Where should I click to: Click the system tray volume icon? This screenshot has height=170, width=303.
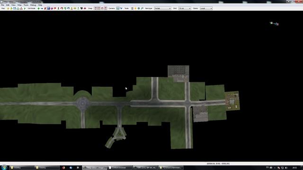(x=286, y=168)
